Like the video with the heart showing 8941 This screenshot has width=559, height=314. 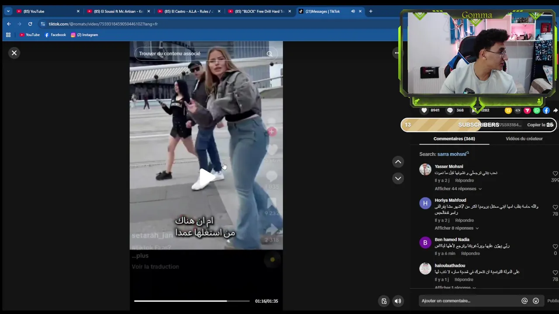click(424, 110)
